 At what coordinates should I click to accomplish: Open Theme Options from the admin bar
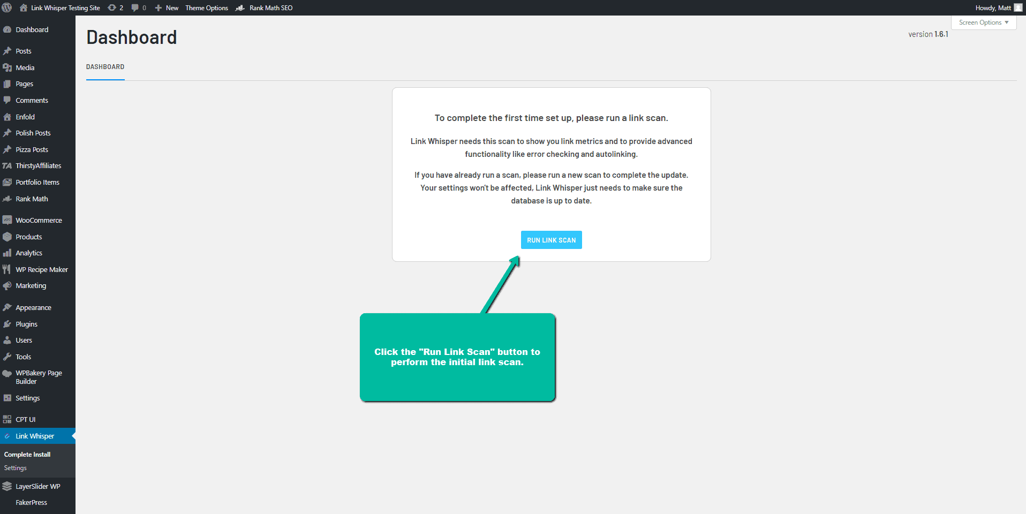(x=207, y=7)
